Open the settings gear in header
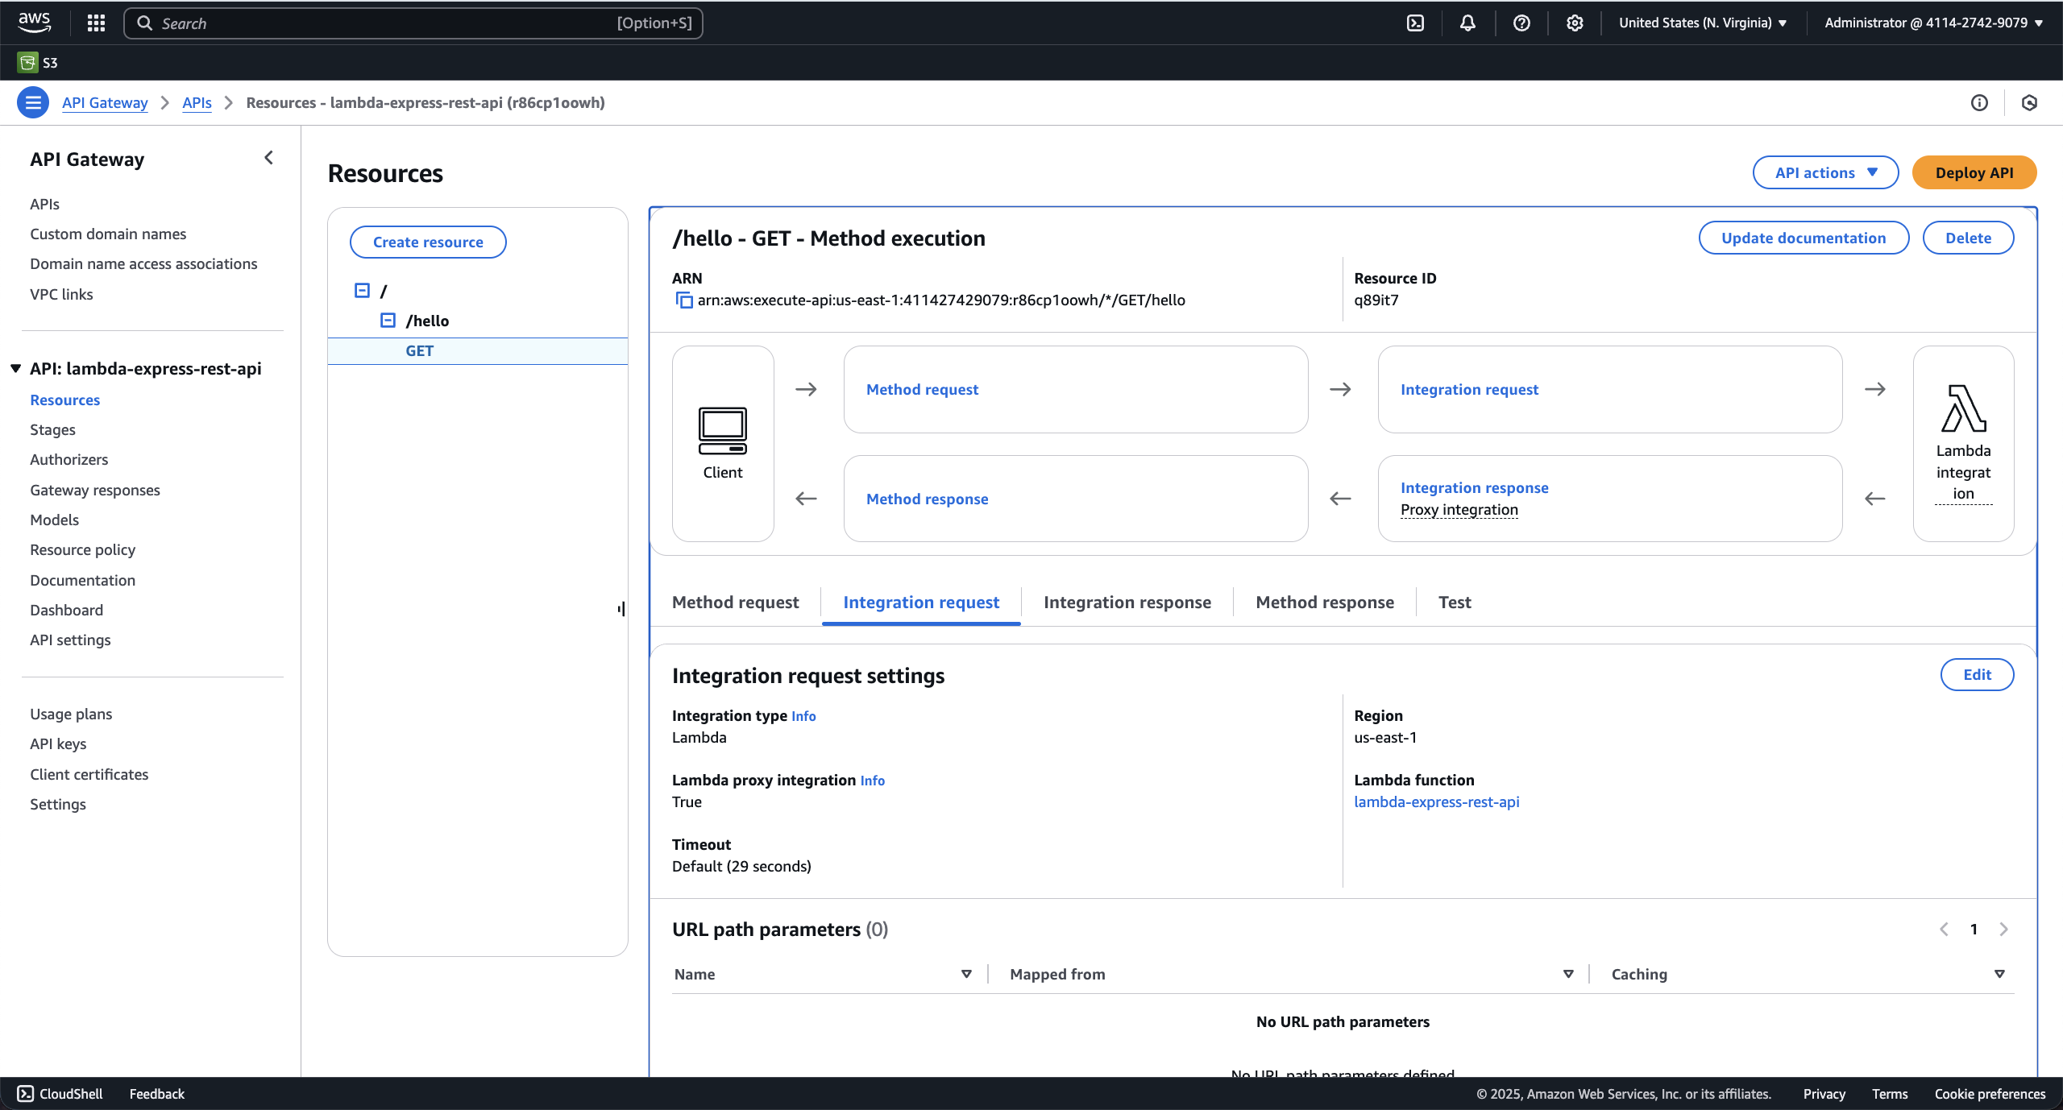Viewport: 2063px width, 1110px height. click(x=1574, y=23)
